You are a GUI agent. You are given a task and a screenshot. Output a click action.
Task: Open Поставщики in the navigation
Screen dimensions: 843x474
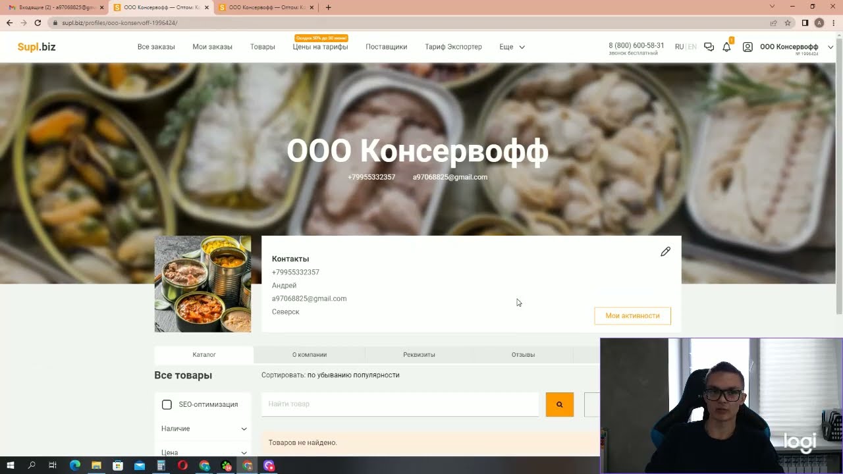(386, 47)
